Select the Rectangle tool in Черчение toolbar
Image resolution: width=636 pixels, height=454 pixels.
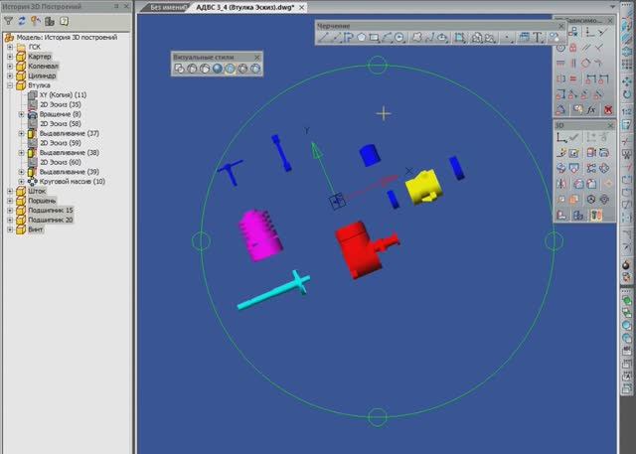coord(374,38)
